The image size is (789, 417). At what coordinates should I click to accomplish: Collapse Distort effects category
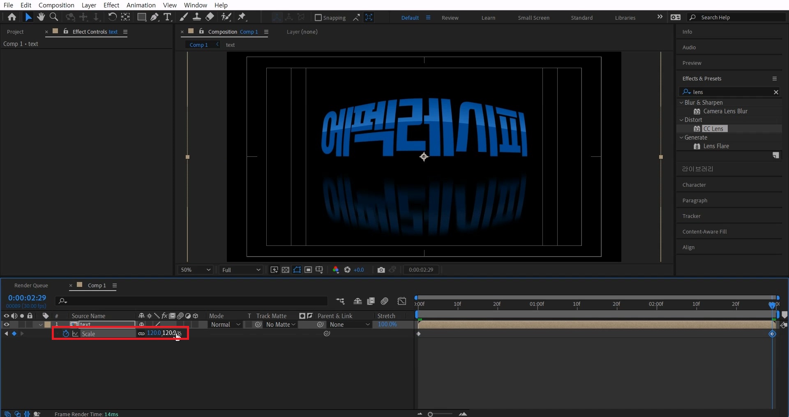click(x=681, y=120)
